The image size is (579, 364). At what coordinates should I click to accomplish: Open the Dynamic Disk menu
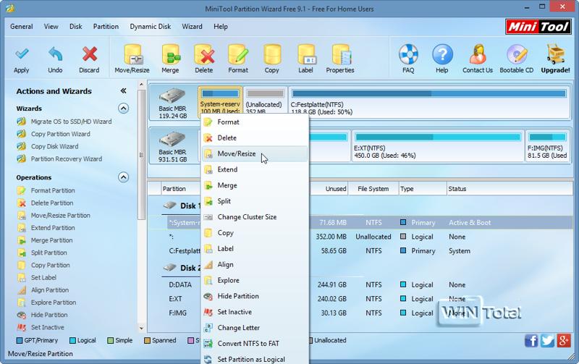150,27
